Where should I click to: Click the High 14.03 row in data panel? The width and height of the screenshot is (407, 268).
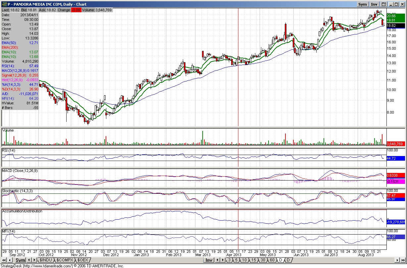(x=20, y=33)
